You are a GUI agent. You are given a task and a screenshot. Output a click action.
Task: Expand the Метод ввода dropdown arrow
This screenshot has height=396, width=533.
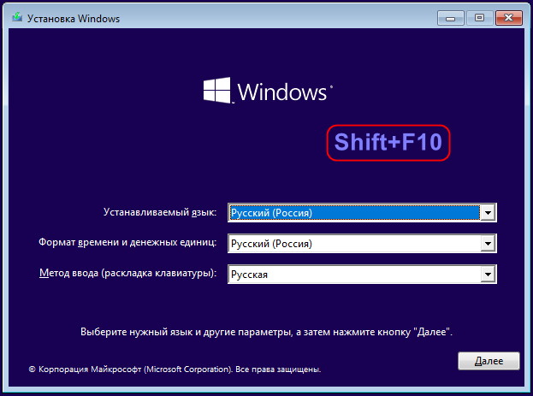tap(488, 274)
